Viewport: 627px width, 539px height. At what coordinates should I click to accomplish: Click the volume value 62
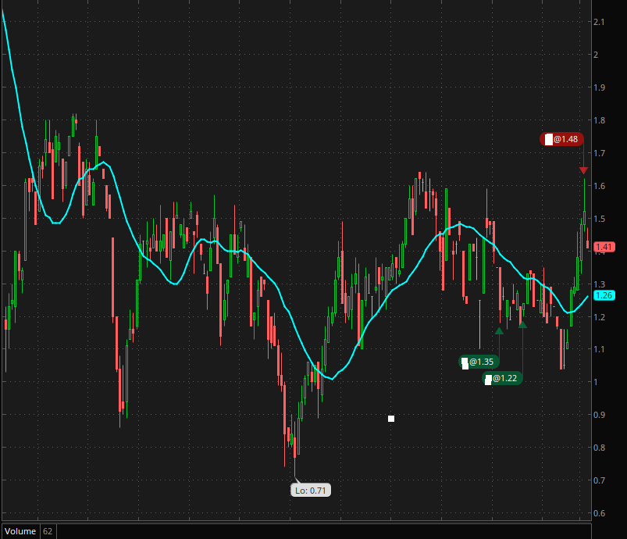tap(48, 531)
